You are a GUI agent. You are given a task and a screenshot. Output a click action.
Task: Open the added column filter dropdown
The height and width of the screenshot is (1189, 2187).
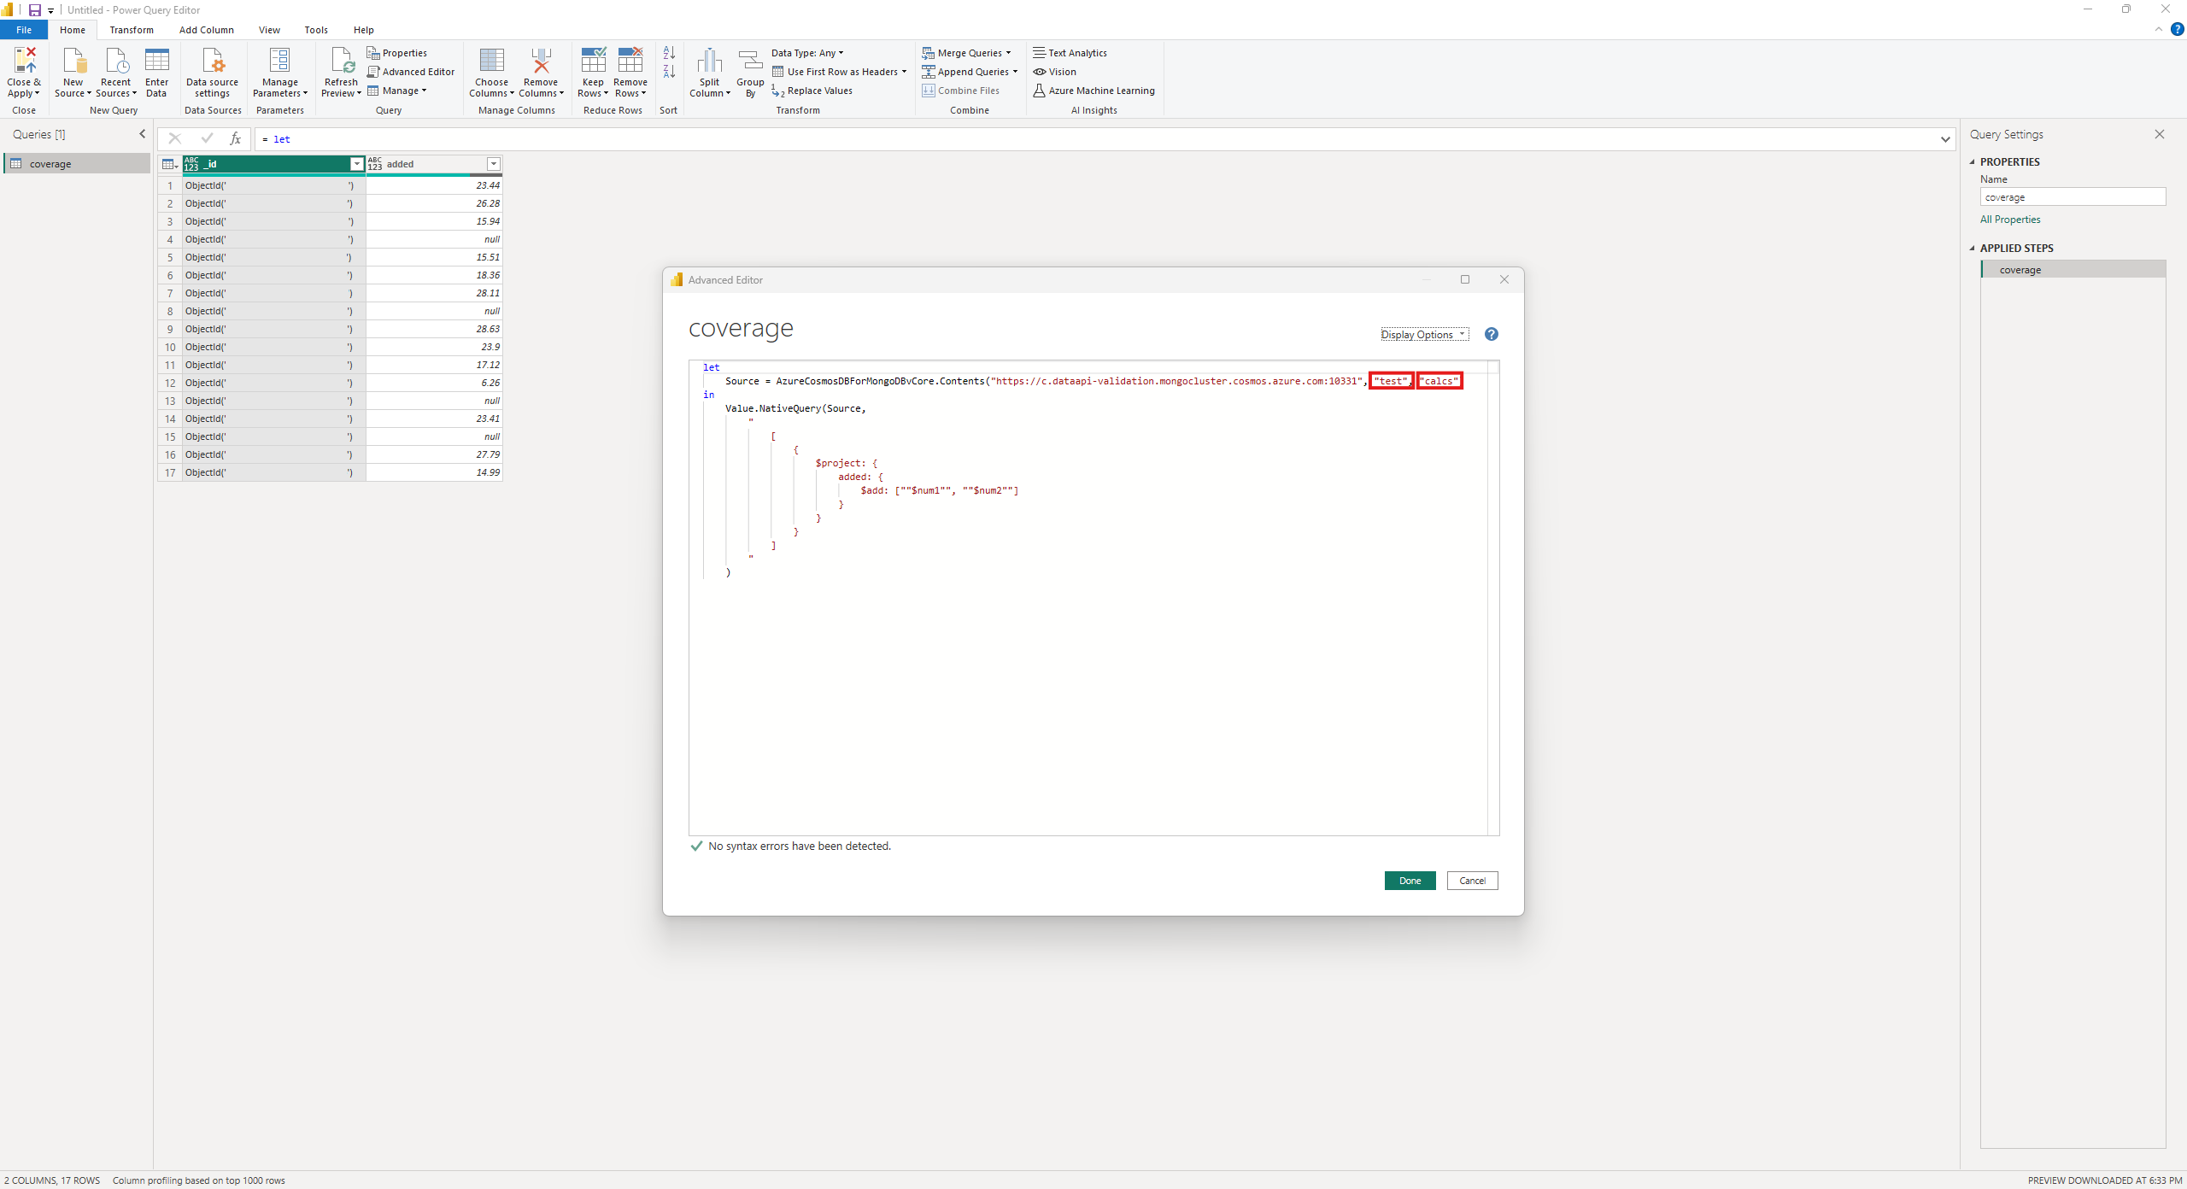tap(493, 164)
